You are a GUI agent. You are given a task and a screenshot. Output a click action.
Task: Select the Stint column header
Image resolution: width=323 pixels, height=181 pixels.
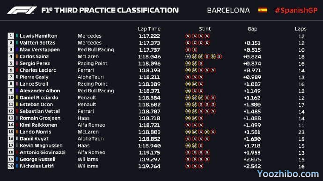click(x=205, y=29)
